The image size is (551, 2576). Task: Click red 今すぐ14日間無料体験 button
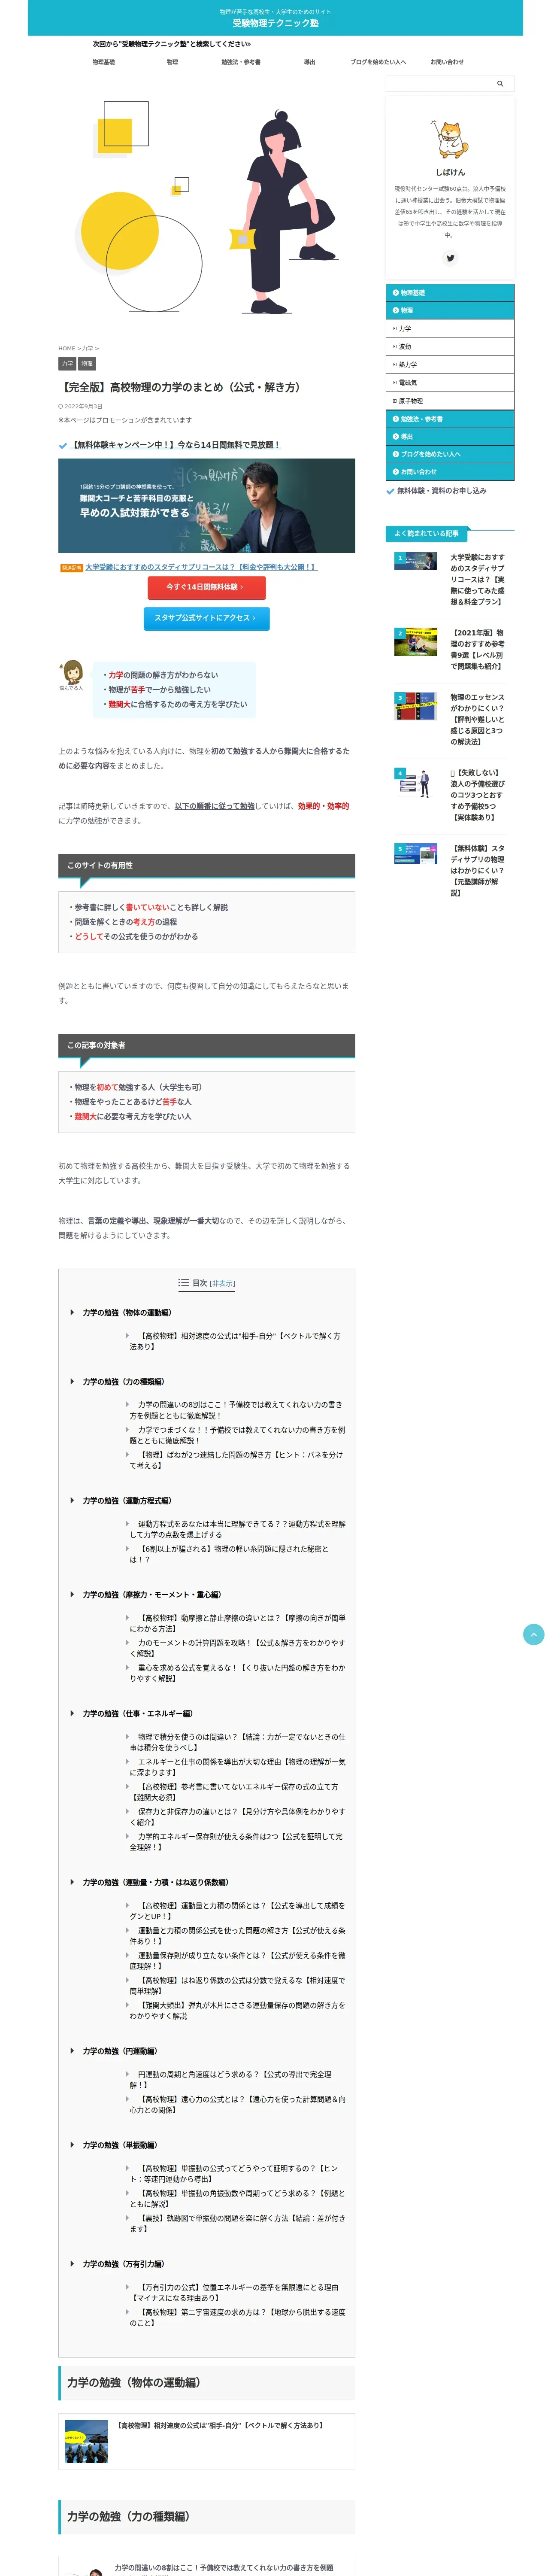click(206, 587)
